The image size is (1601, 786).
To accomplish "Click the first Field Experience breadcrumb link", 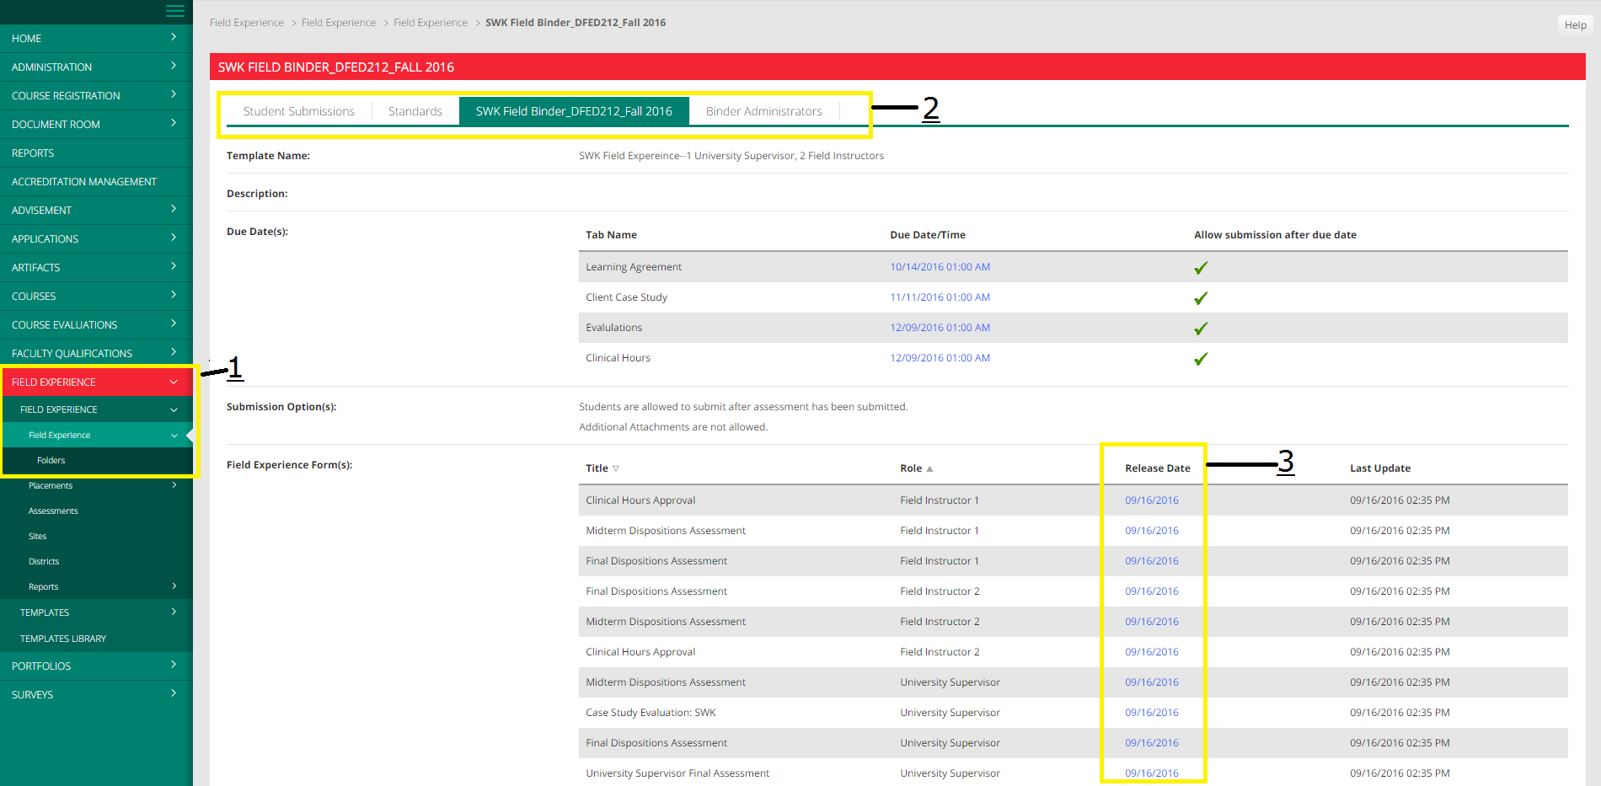I will pos(247,23).
